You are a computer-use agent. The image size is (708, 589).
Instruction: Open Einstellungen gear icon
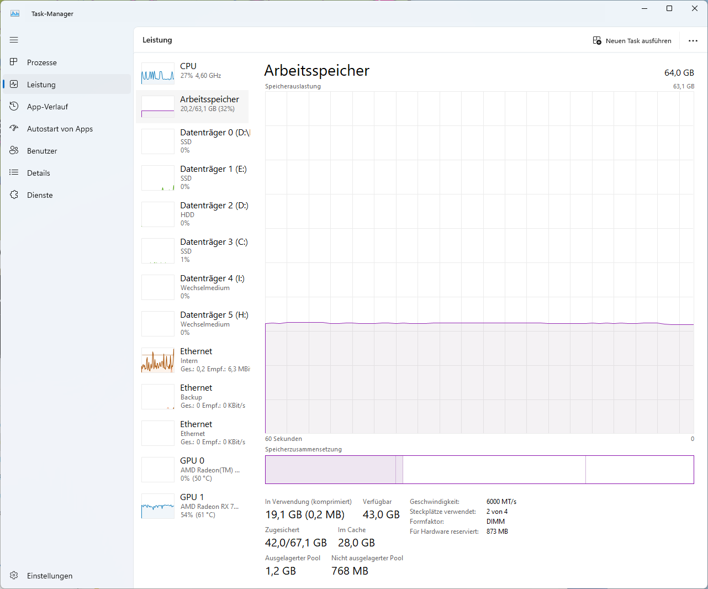[14, 575]
